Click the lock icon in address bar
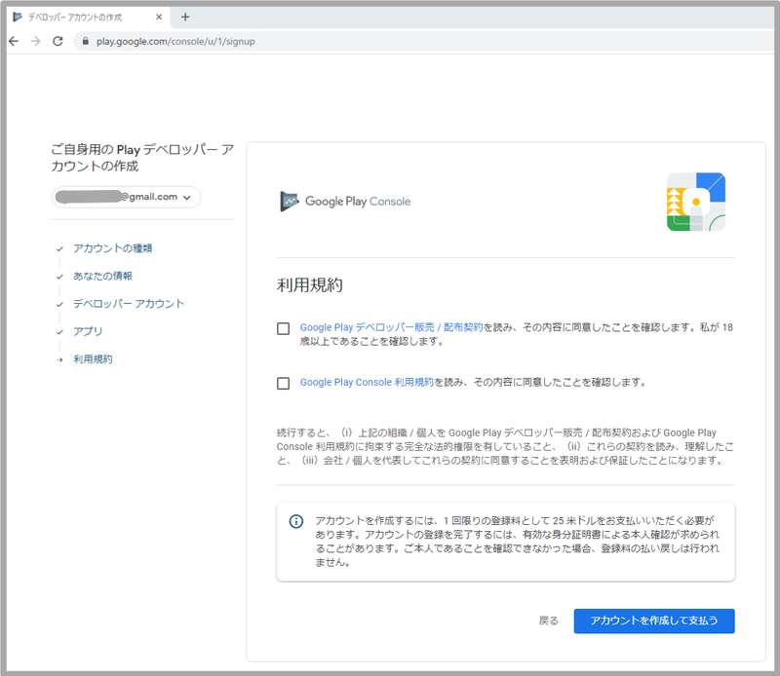 coord(85,41)
